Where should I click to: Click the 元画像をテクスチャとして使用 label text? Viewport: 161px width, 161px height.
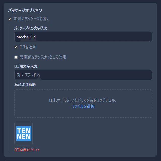[x=43, y=57]
